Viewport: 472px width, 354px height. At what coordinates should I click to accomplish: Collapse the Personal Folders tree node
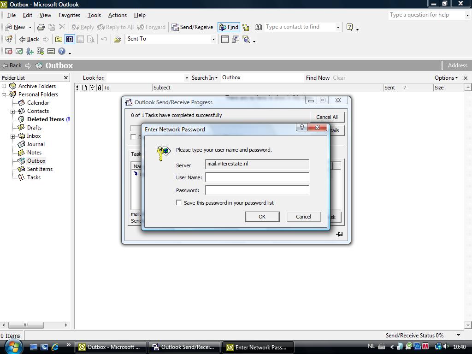pyautogui.click(x=4, y=94)
